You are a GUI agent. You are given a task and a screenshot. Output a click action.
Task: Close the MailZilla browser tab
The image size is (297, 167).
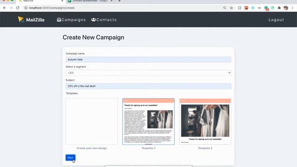(62, 1)
